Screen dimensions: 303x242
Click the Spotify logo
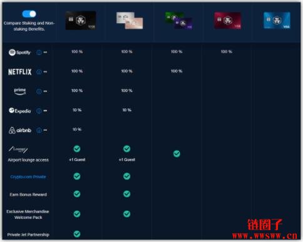coord(19,53)
